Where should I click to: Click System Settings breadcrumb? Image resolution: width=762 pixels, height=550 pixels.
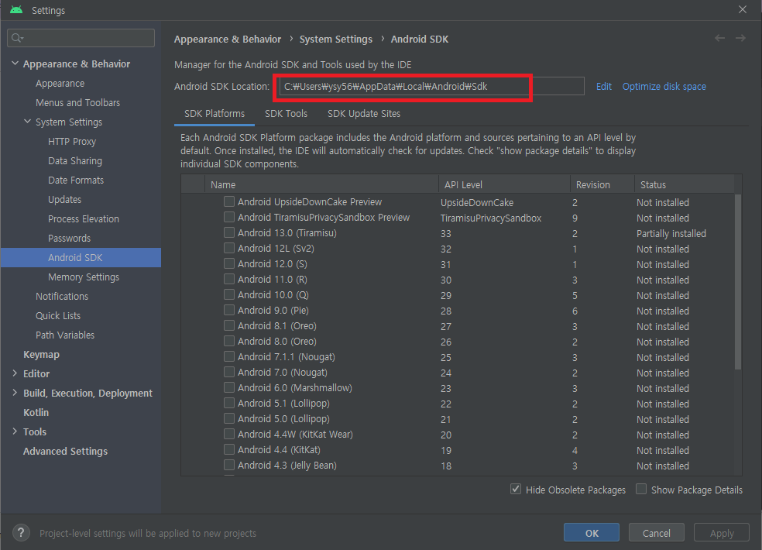[x=336, y=40]
